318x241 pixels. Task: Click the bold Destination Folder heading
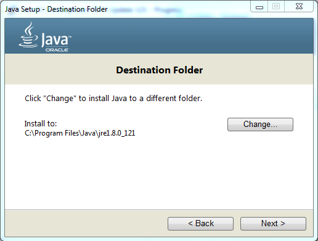[160, 70]
